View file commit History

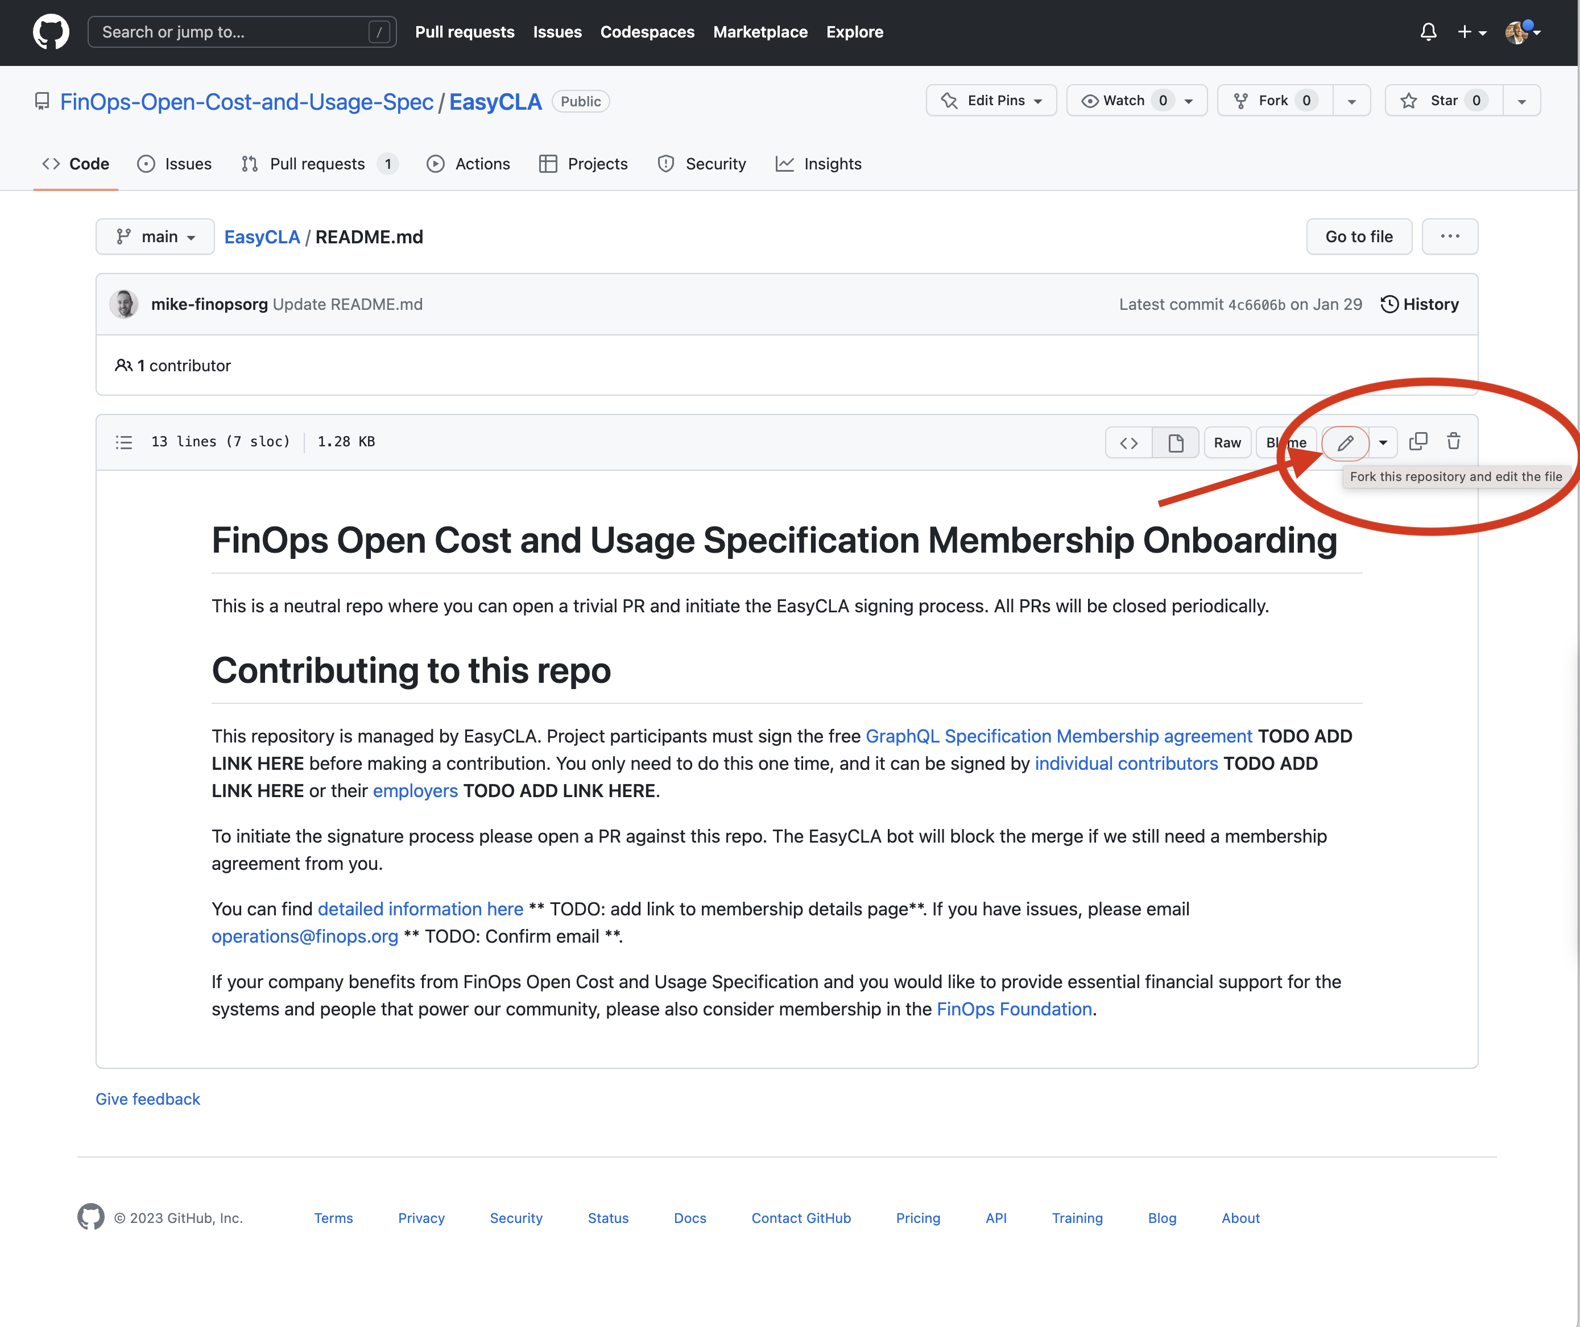tap(1420, 305)
